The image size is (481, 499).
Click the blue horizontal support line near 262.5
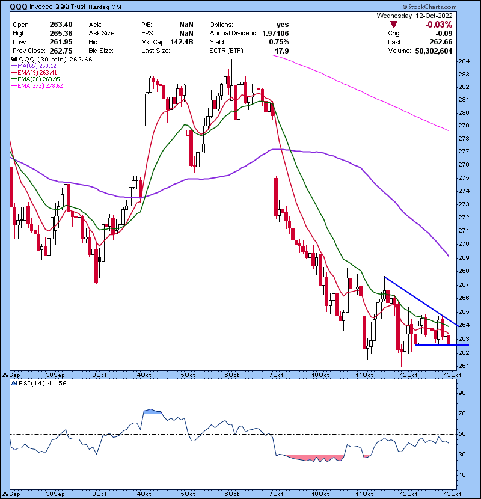(x=442, y=345)
